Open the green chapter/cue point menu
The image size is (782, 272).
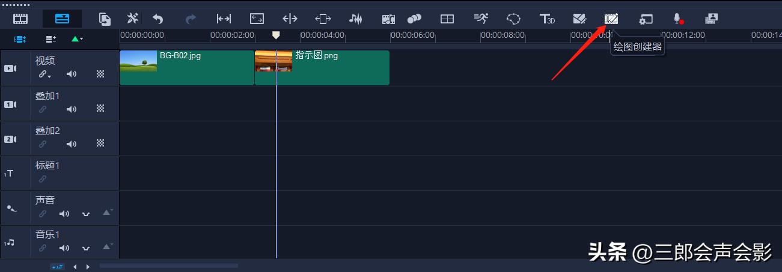[78, 39]
